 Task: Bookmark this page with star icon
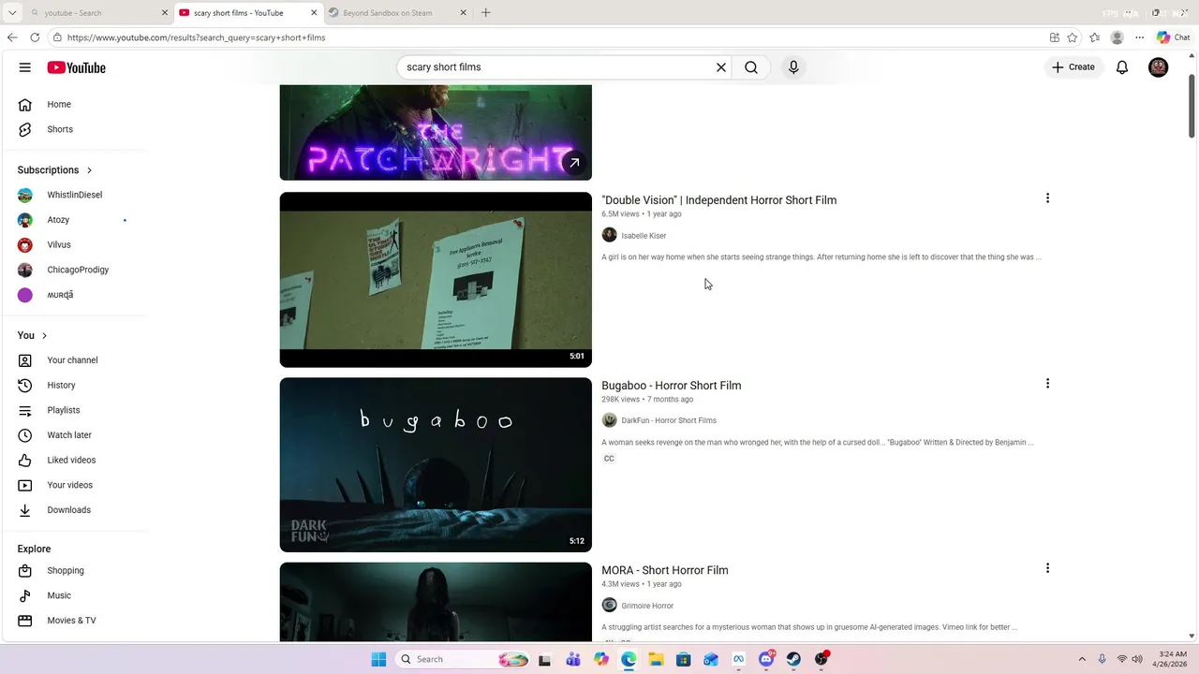(x=1072, y=37)
